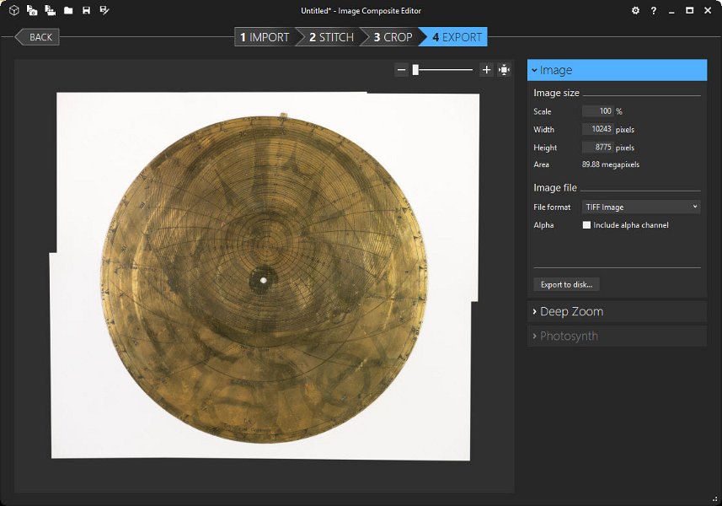
Task: Click the Export to disk button
Action: coord(566,285)
